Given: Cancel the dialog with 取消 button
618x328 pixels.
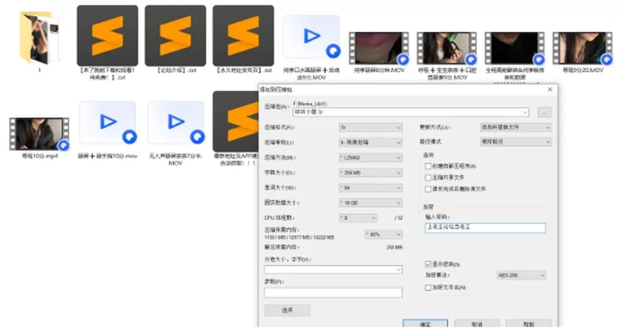Looking at the screenshot, I should (477, 323).
